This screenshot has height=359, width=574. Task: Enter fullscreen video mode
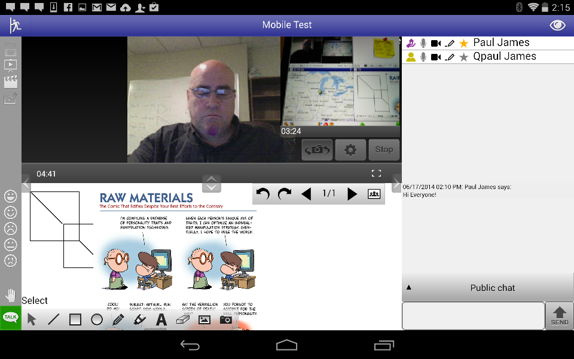(376, 174)
